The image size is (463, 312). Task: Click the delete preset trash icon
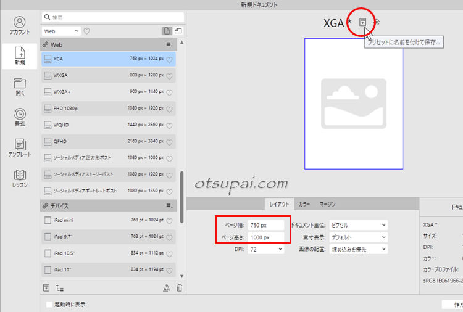pos(179,287)
